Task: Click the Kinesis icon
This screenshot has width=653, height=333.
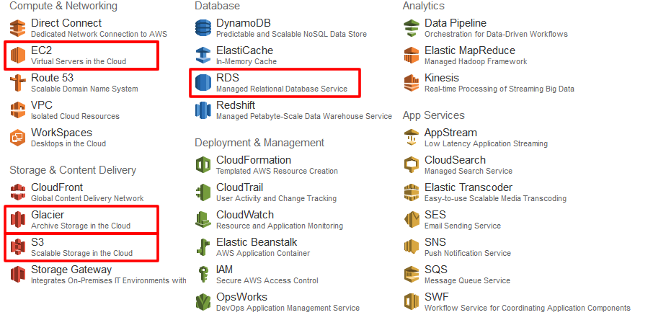Action: (x=412, y=83)
